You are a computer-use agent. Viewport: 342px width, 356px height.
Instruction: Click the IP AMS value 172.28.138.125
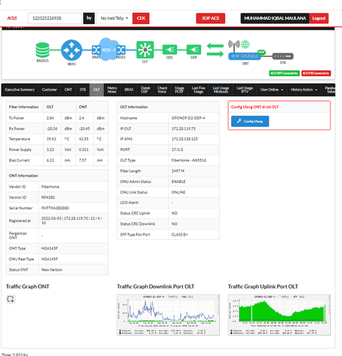tap(184, 139)
